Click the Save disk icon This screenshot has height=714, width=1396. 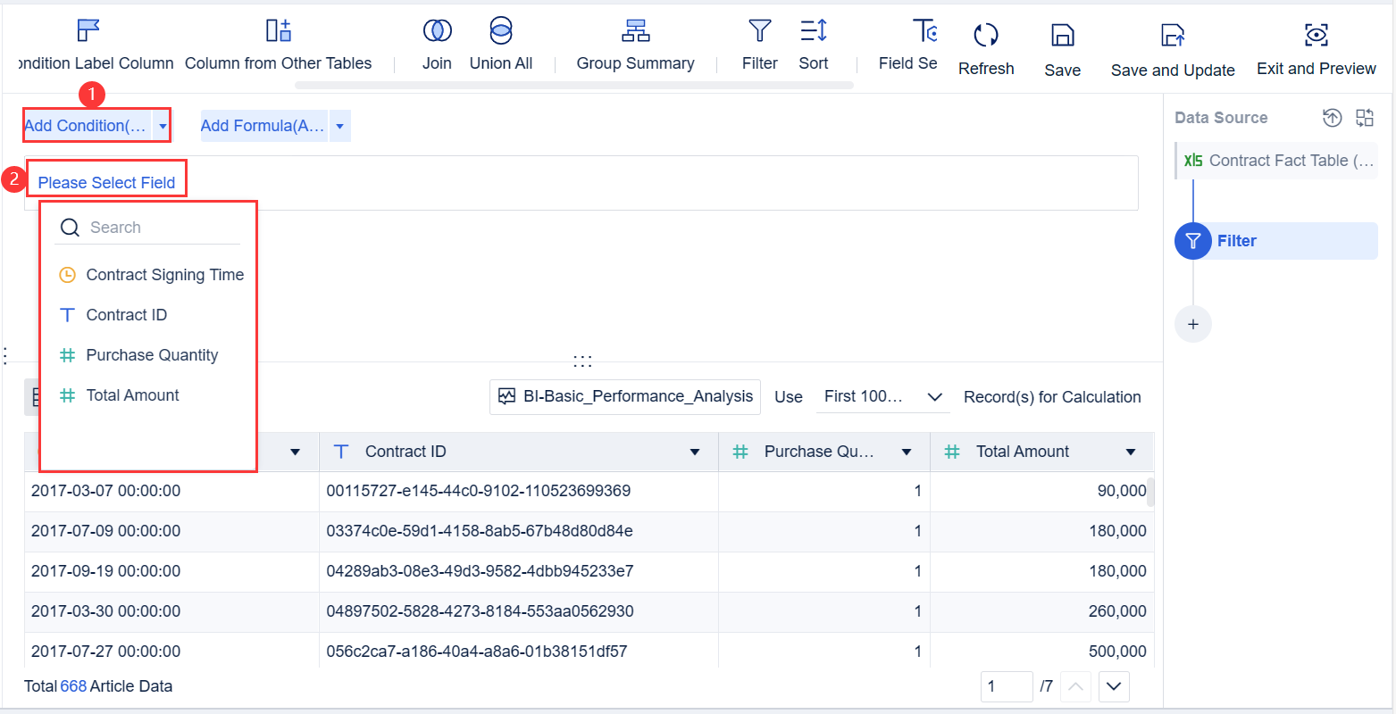[1062, 36]
